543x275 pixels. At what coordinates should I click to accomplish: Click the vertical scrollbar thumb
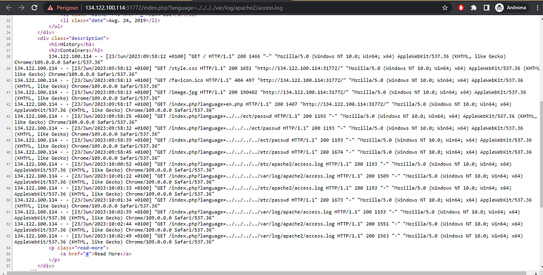click(540, 154)
